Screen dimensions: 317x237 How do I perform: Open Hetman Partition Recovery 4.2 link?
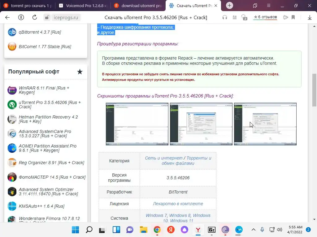[48, 119]
